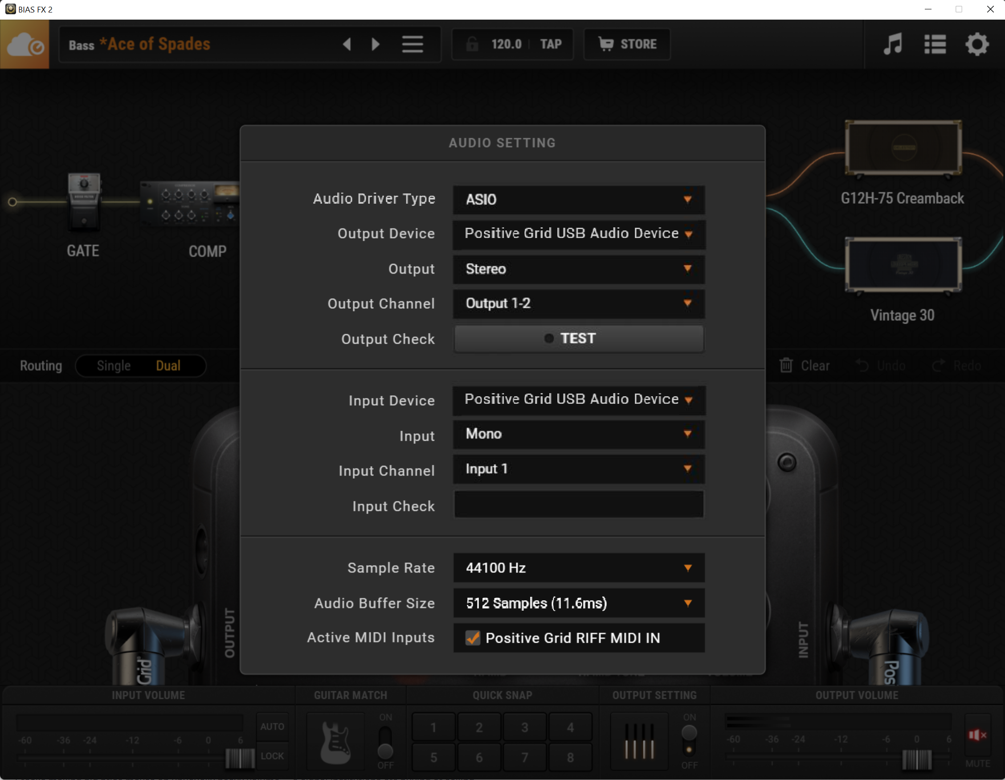
Task: Select the Vintage 30 cabinet
Action: click(x=903, y=265)
